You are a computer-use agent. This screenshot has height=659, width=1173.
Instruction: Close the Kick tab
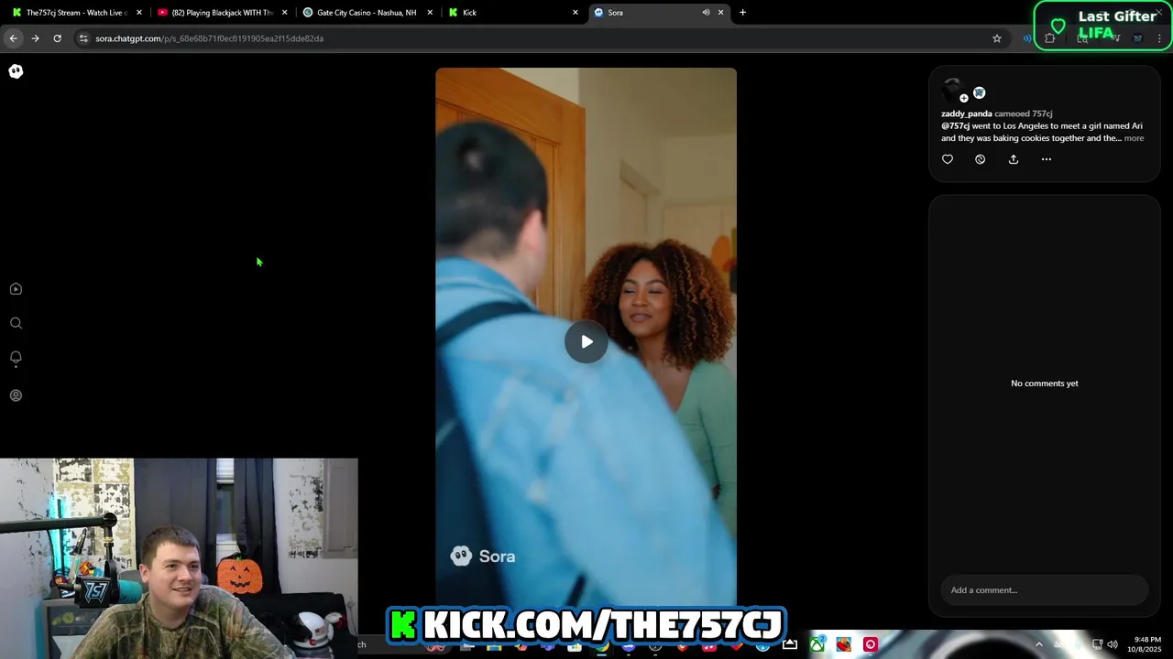tap(576, 13)
